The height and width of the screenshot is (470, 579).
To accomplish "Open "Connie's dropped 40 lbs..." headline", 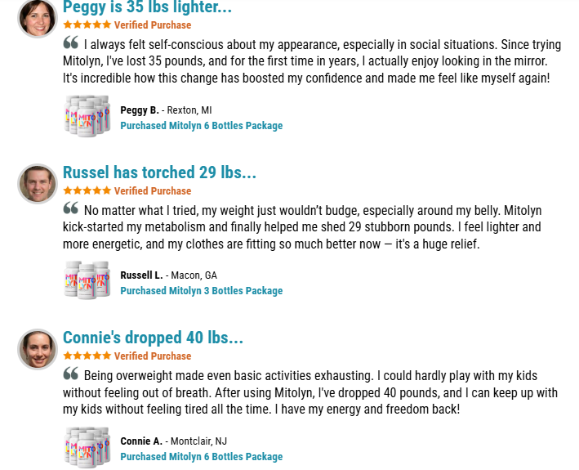I will coord(153,338).
